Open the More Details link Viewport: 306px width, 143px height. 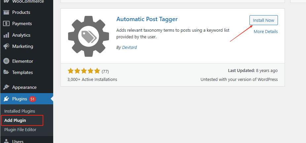click(266, 32)
